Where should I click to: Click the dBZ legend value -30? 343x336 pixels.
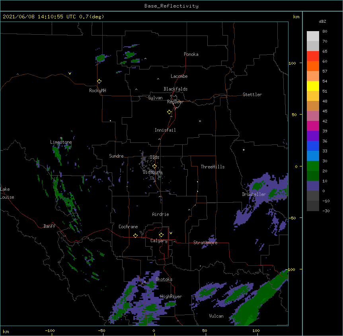326,211
